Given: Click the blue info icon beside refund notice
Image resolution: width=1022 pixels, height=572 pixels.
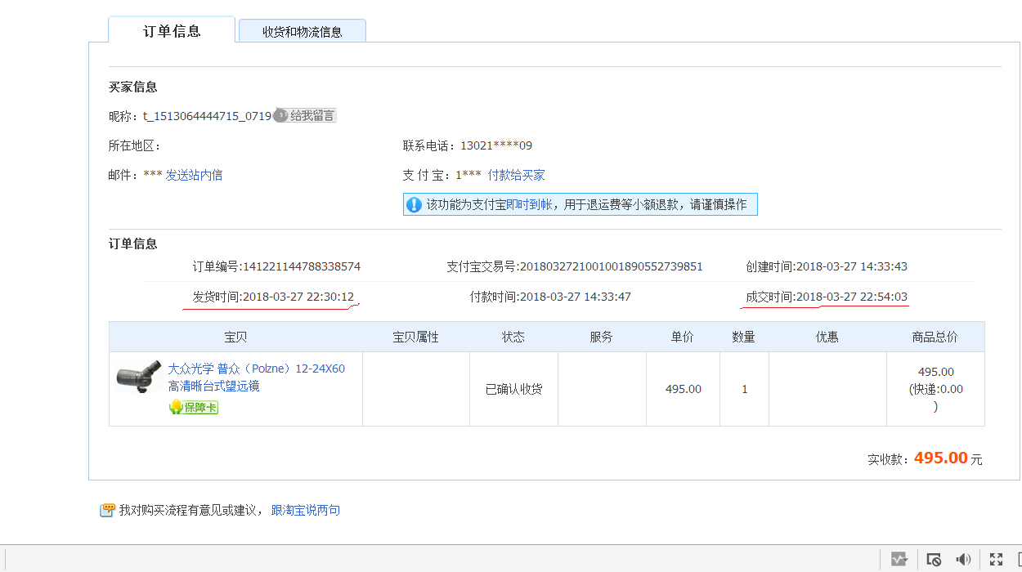Looking at the screenshot, I should (x=415, y=204).
